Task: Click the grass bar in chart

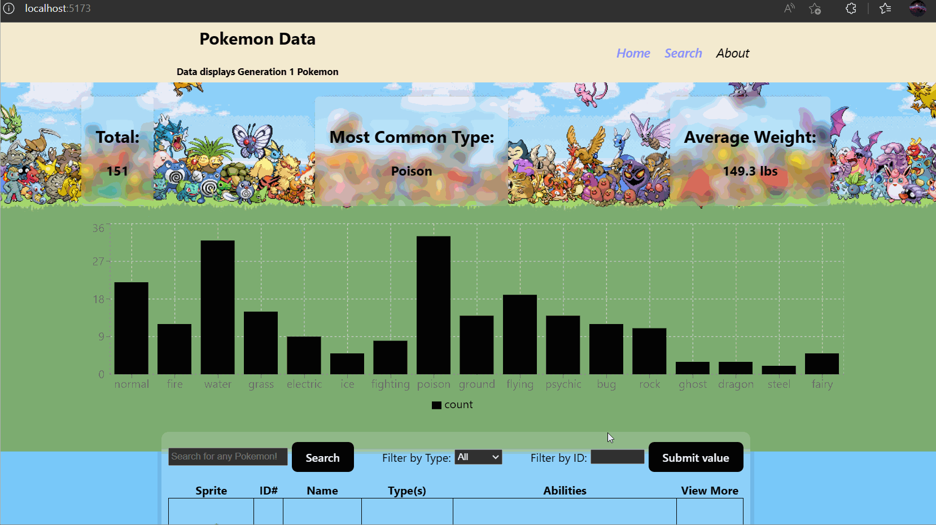Action: (x=261, y=343)
